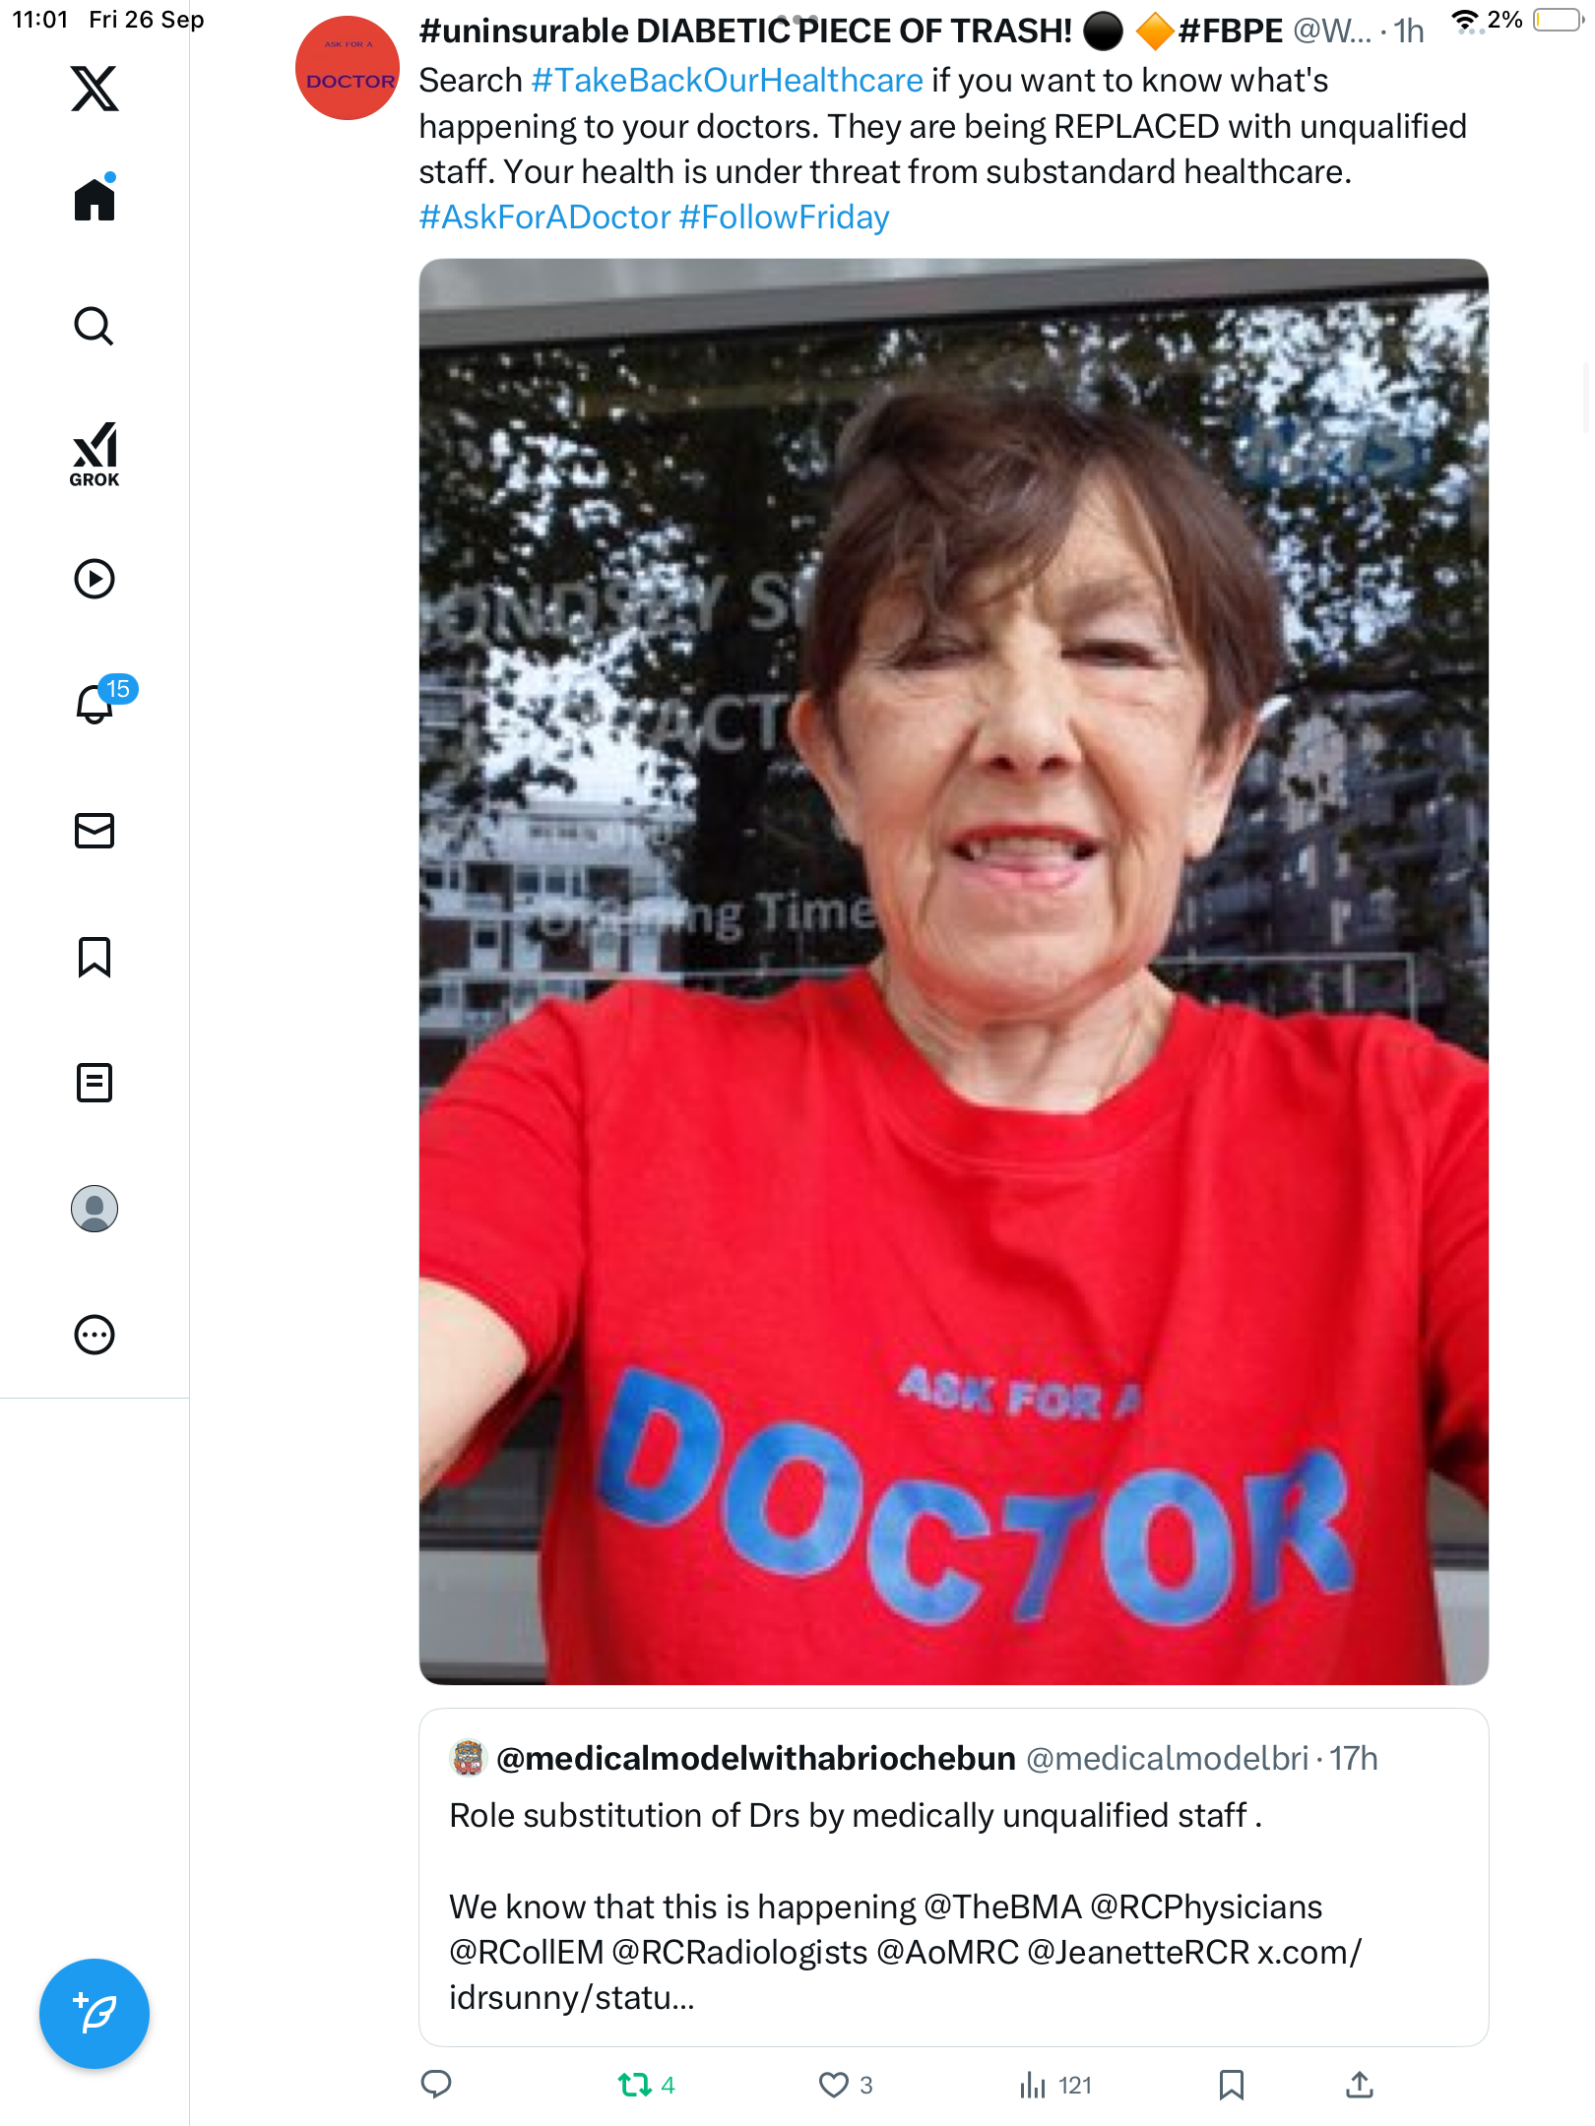Toggle repost on the post
The height and width of the screenshot is (2126, 1595).
635,2085
